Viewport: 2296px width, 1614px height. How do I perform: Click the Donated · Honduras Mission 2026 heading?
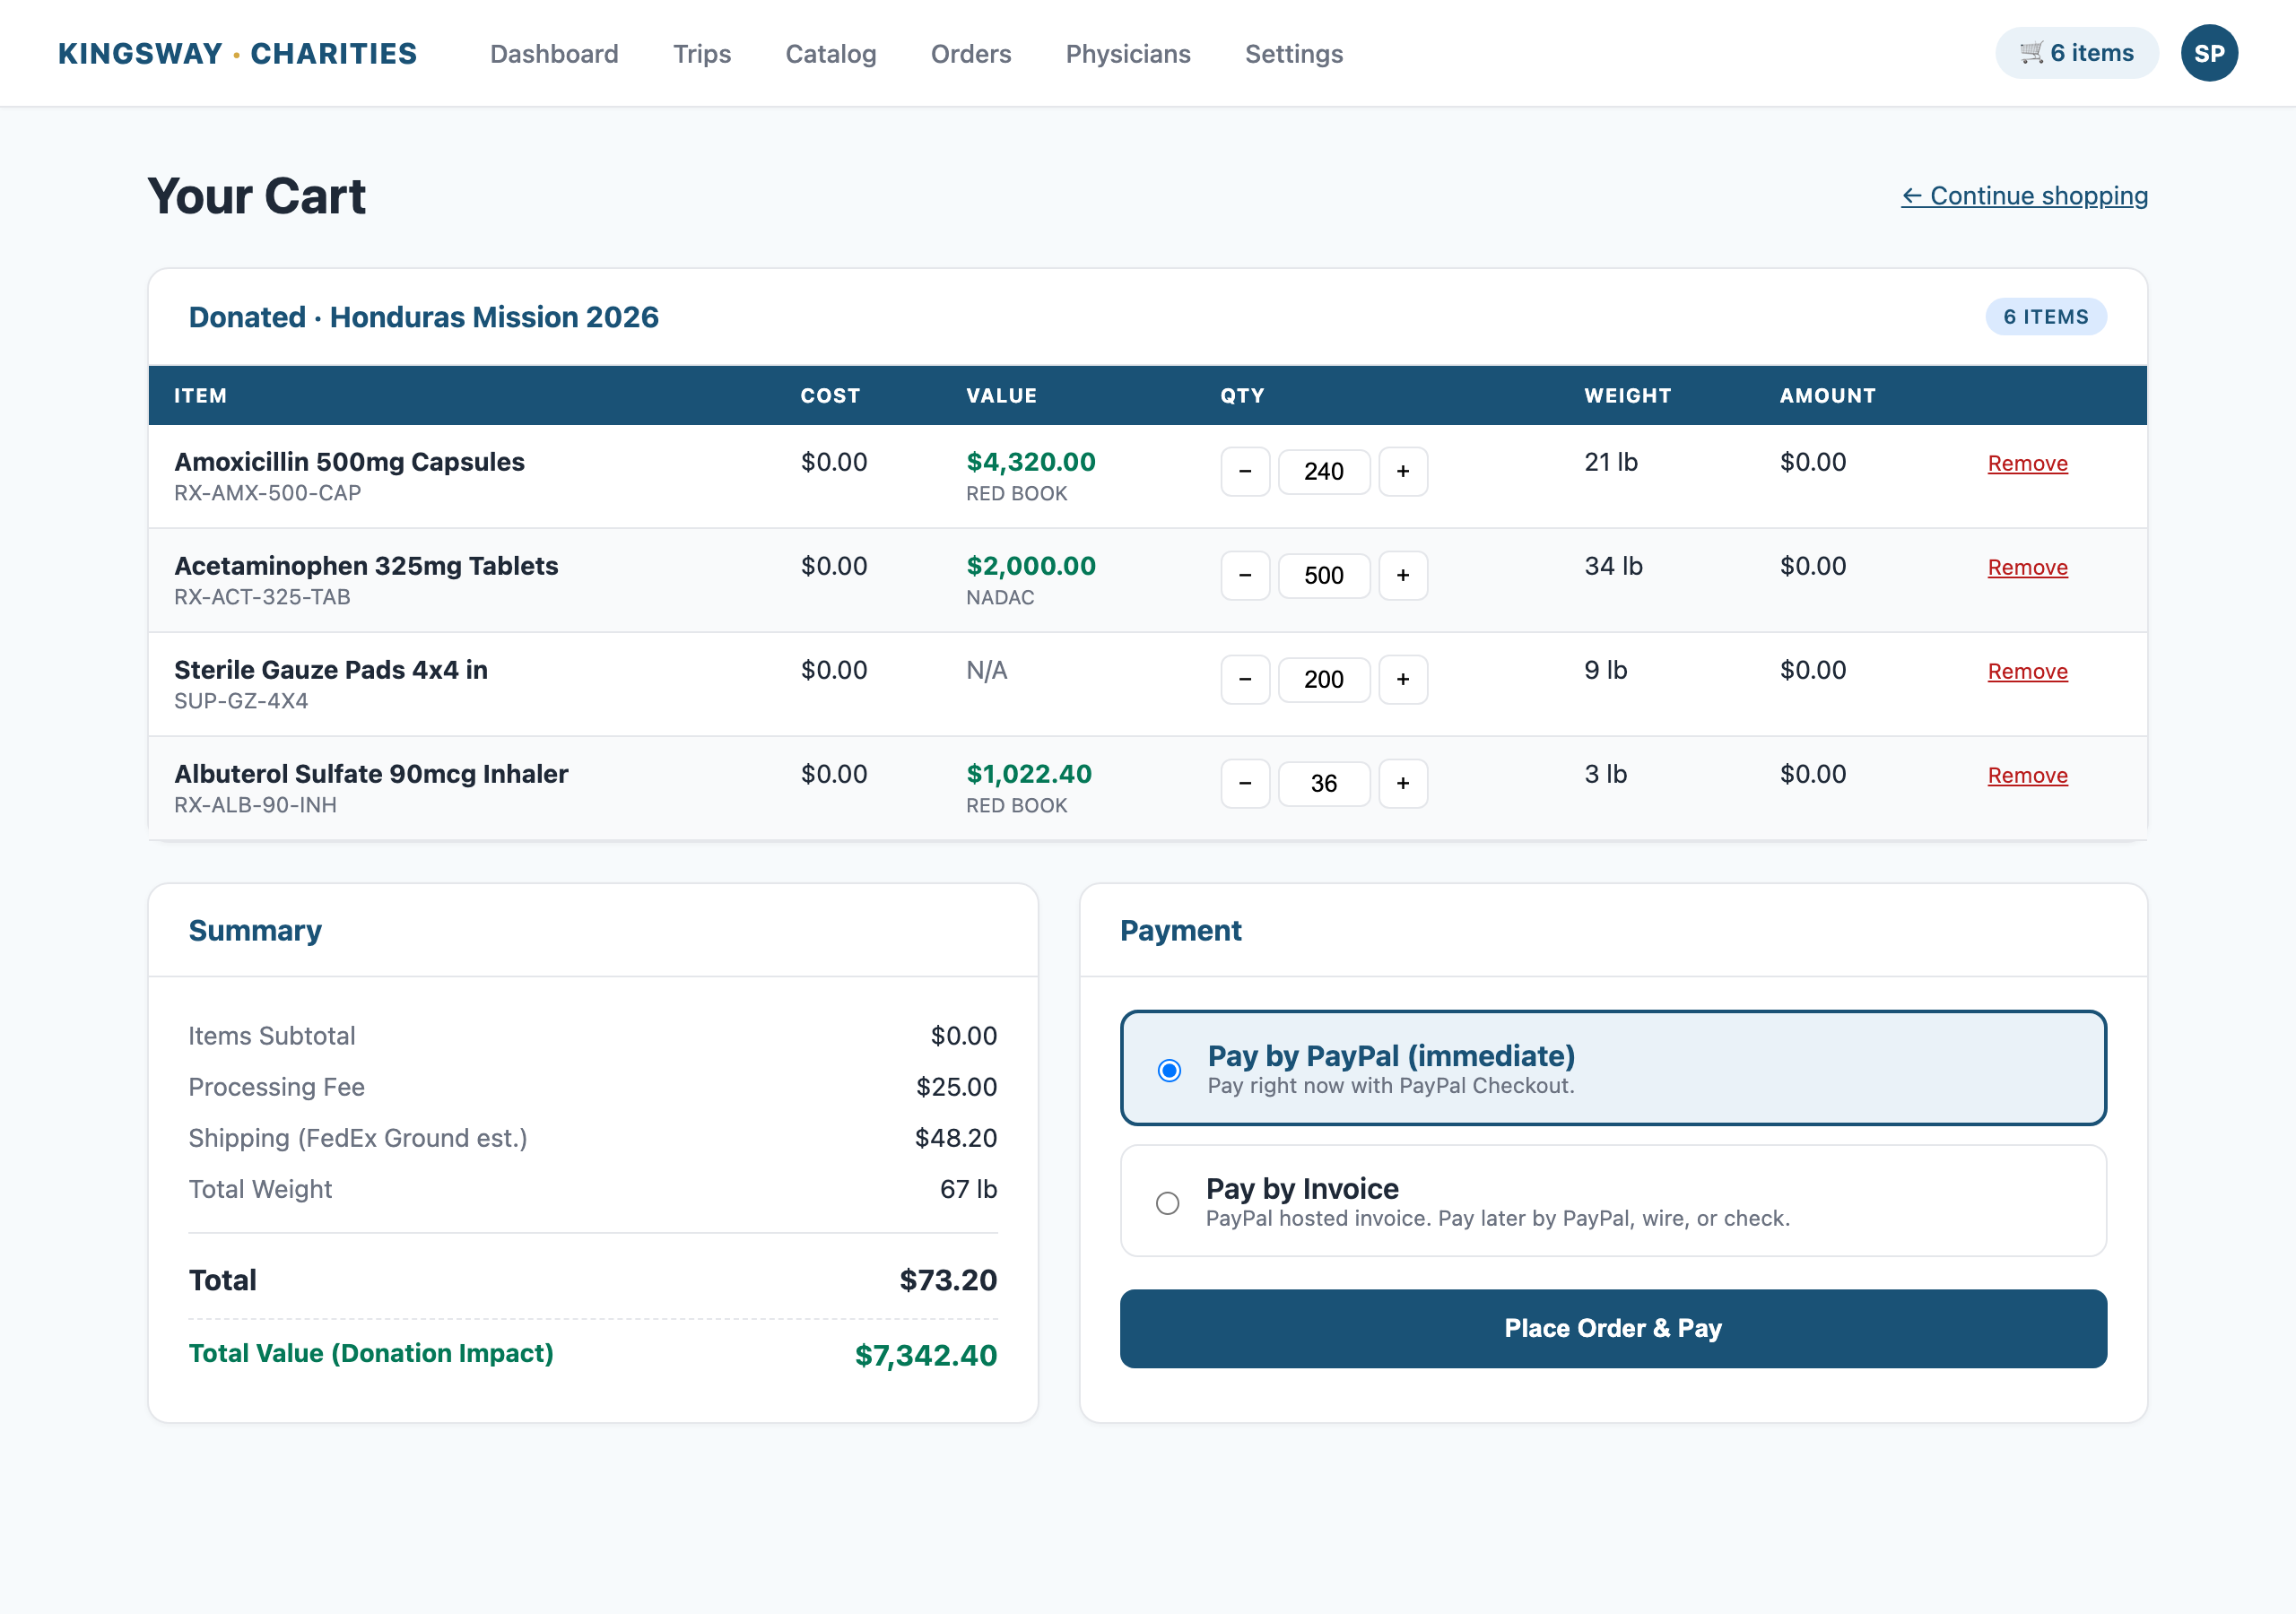424,317
